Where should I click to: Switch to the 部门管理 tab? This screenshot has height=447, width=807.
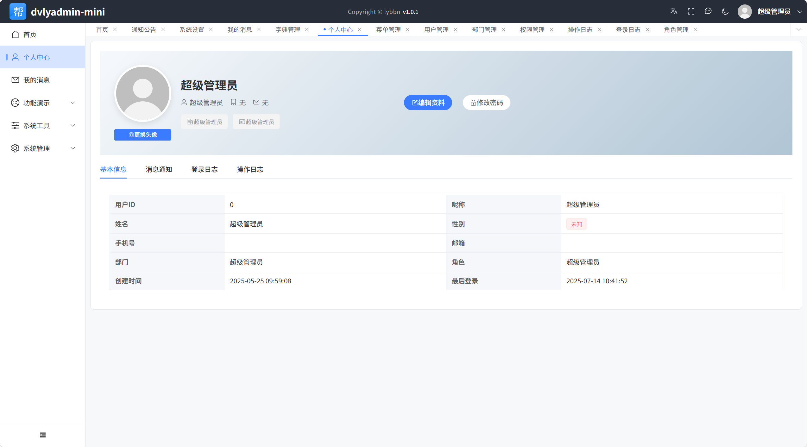coord(484,29)
